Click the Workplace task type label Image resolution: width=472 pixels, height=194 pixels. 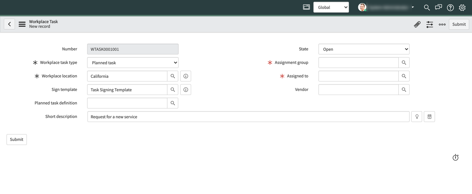(x=59, y=63)
